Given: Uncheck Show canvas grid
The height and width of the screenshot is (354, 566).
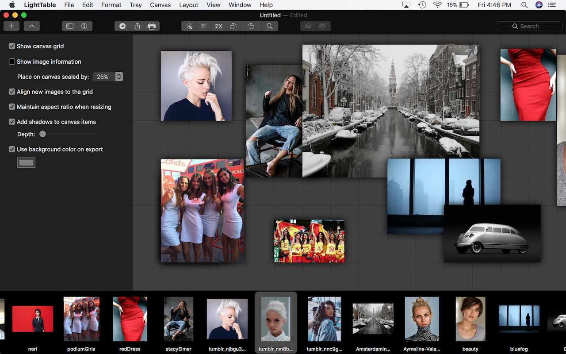Looking at the screenshot, I should pos(12,46).
